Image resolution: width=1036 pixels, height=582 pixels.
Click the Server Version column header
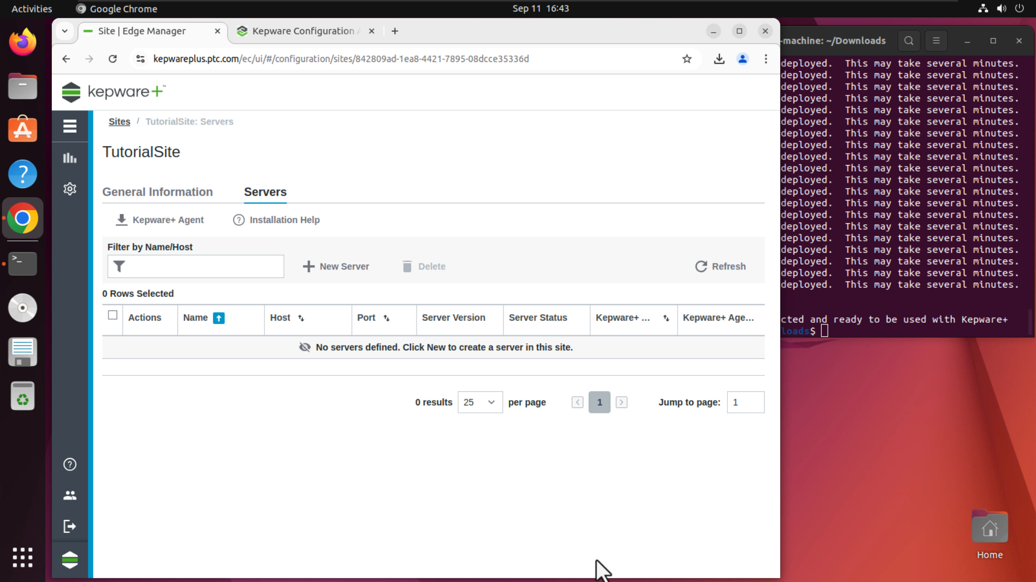(x=453, y=318)
